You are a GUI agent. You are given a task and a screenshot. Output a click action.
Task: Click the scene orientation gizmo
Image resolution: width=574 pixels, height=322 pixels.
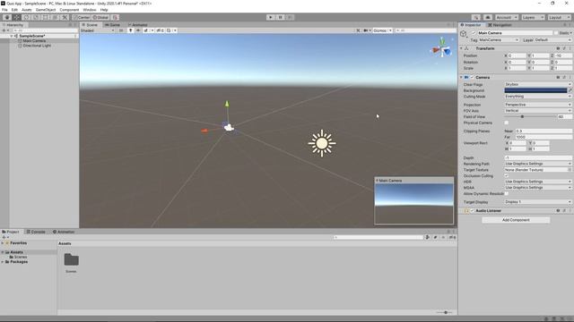click(442, 49)
